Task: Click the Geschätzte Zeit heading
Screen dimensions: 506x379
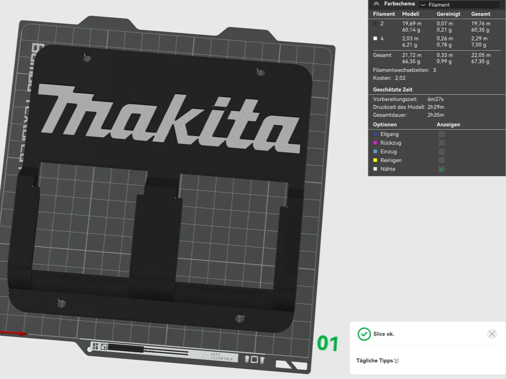Action: 393,90
